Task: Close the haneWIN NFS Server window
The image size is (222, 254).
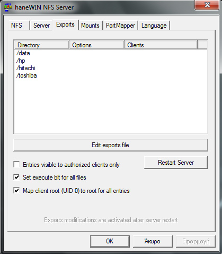Action: (207, 5)
